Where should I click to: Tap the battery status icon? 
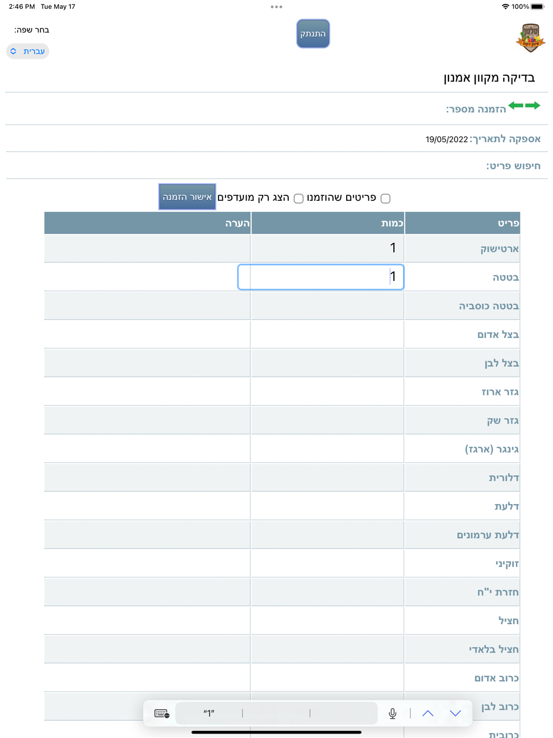(538, 7)
